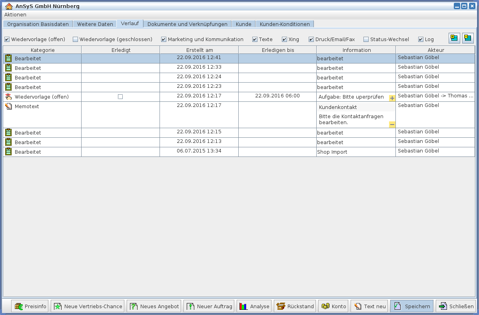Collapse the Kundenkontakt memo with minus button
Screen dimensions: 479x315
(392, 125)
